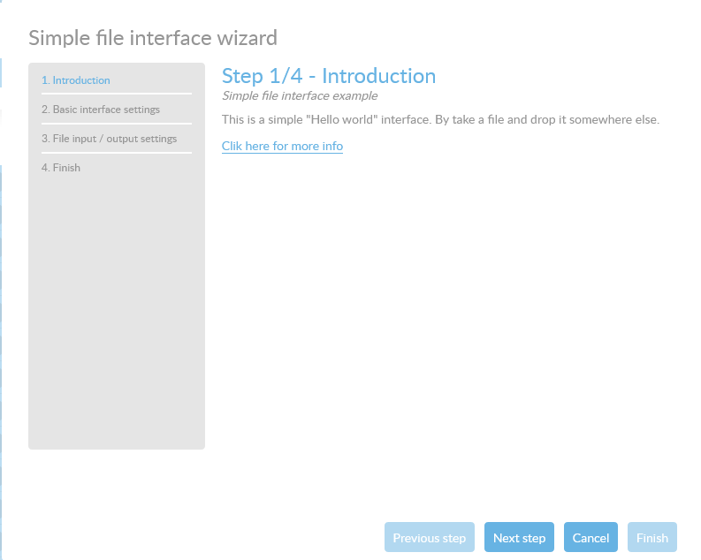Click the divider below File input / output settings
Screen dimensions: 701x560
pos(116,153)
